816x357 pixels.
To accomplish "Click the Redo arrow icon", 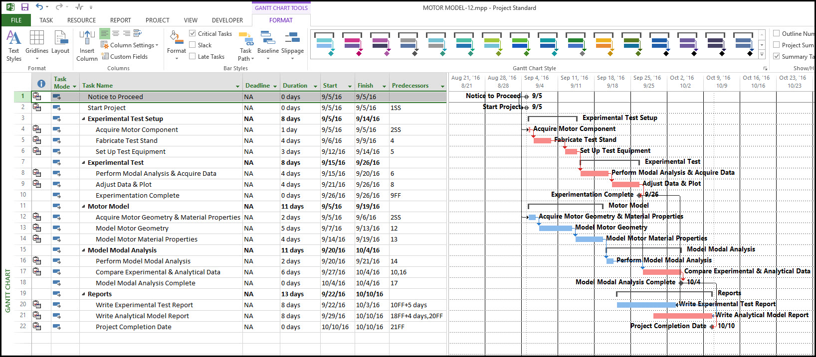I will [x=59, y=7].
